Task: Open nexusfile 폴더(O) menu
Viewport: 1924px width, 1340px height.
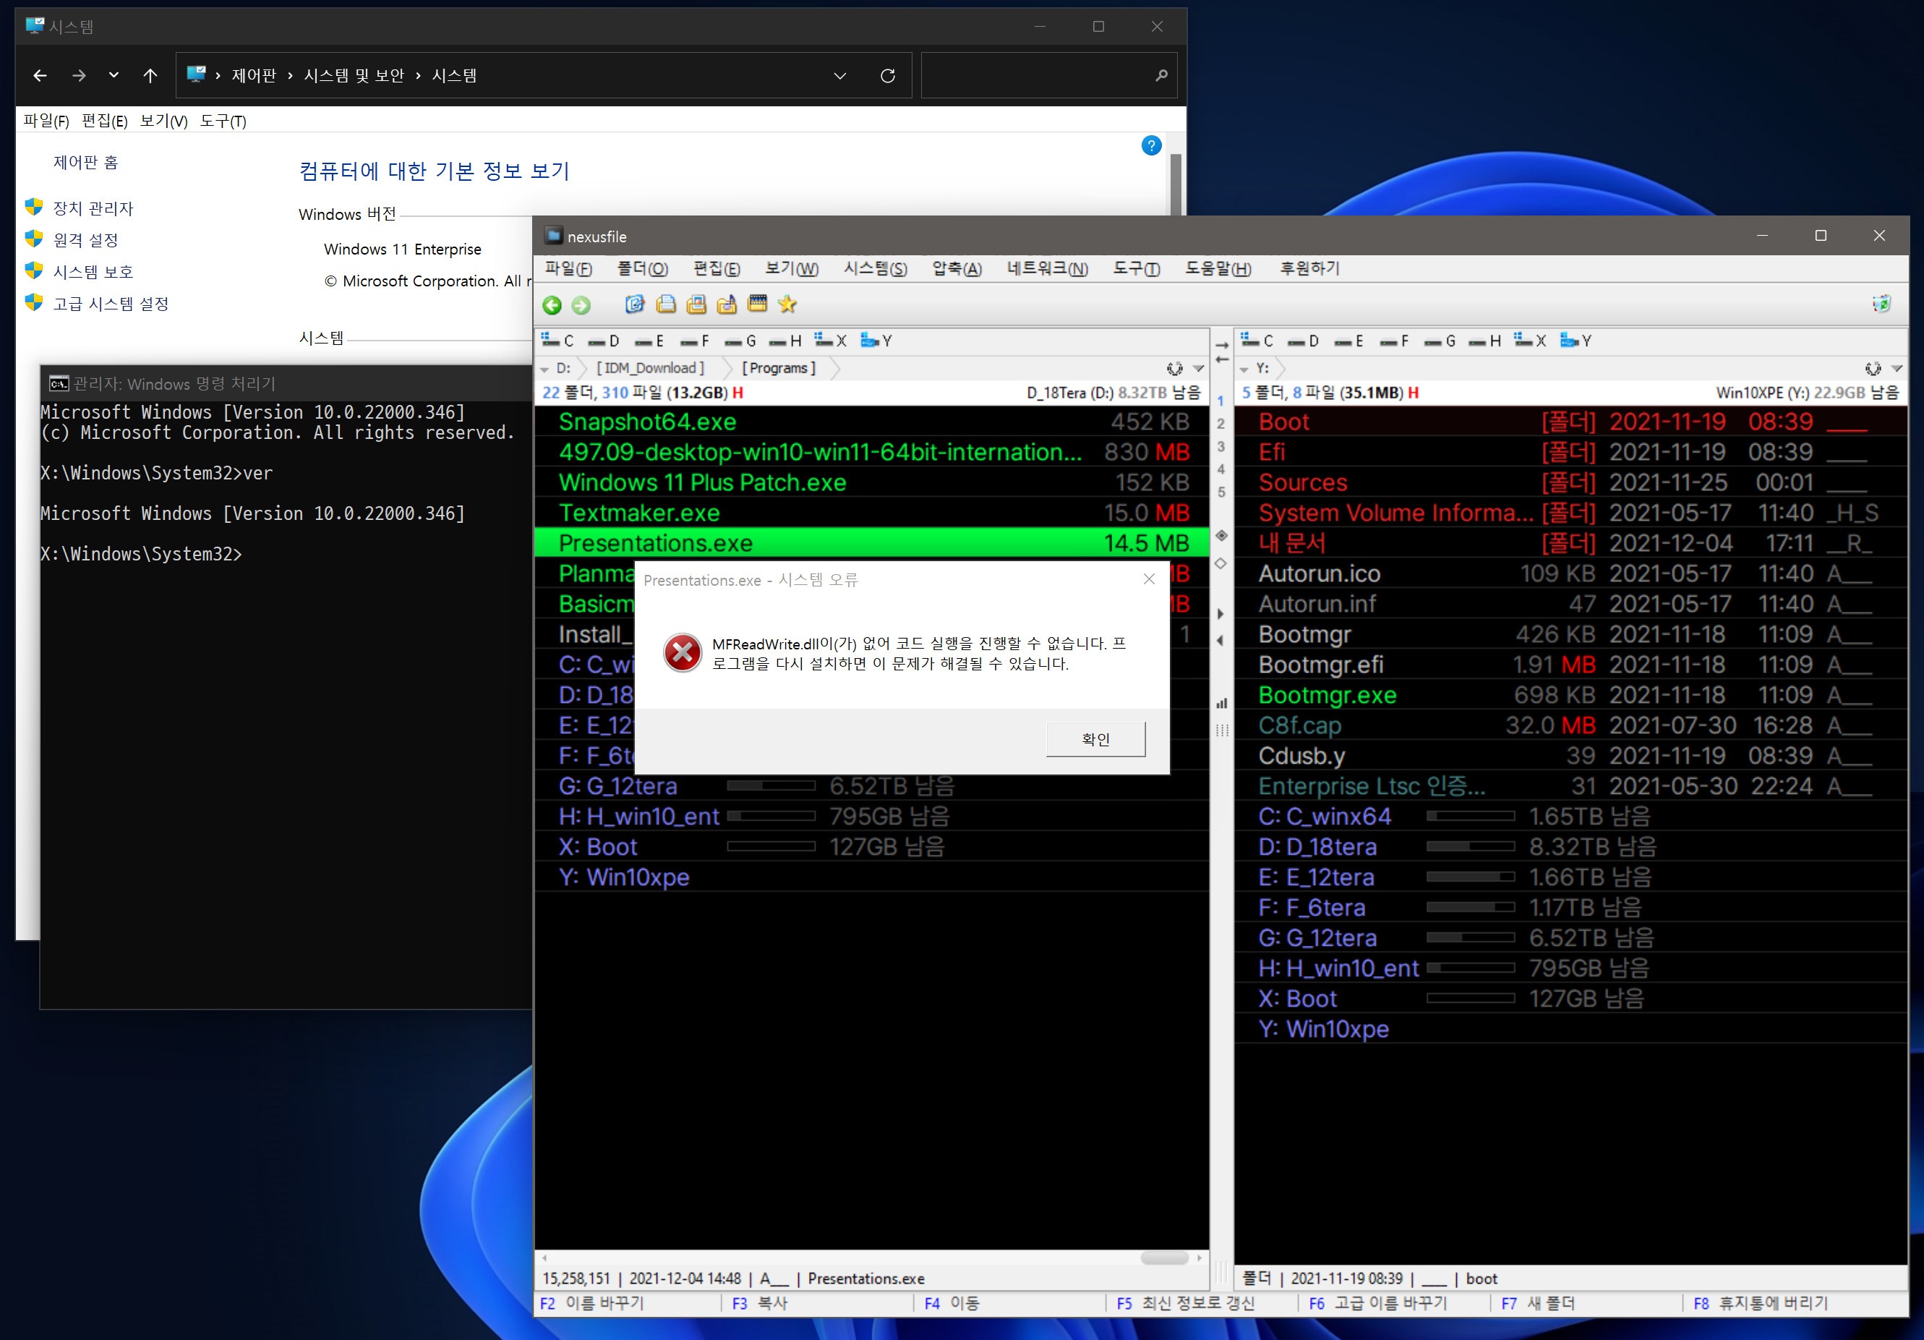Action: [643, 269]
